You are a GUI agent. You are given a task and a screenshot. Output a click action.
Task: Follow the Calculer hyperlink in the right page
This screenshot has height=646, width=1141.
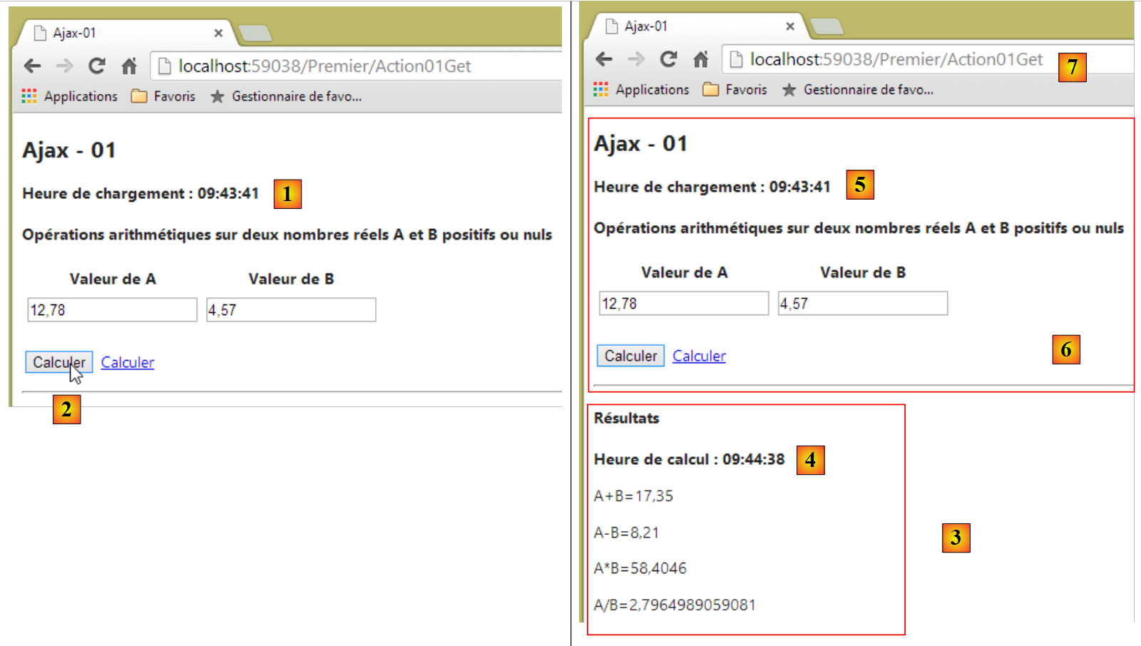pyautogui.click(x=699, y=356)
